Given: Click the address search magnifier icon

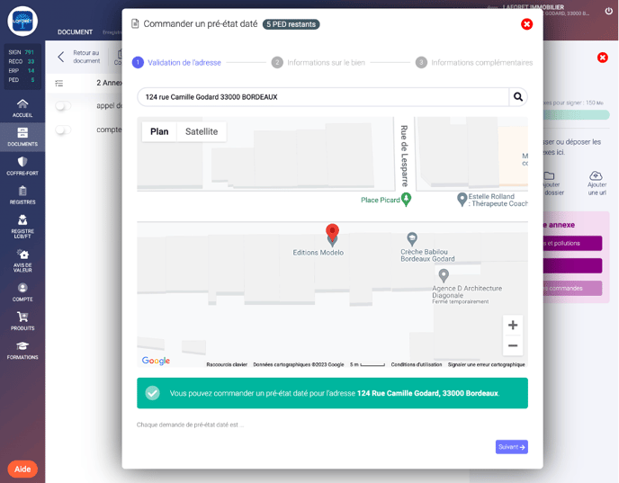Looking at the screenshot, I should pos(518,97).
